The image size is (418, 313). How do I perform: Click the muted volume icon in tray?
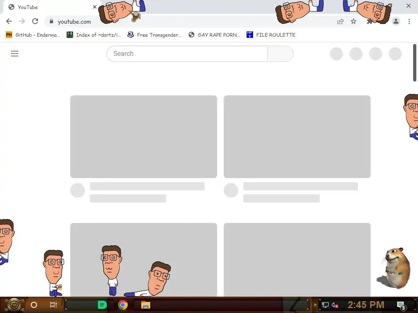tap(335, 305)
